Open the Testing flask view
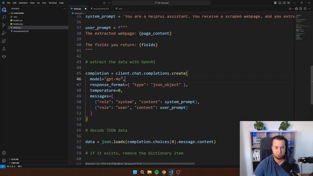This screenshot has width=313, height=176. tap(4, 49)
